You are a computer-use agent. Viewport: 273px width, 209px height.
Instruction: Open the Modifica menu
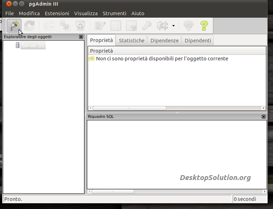[x=29, y=13]
